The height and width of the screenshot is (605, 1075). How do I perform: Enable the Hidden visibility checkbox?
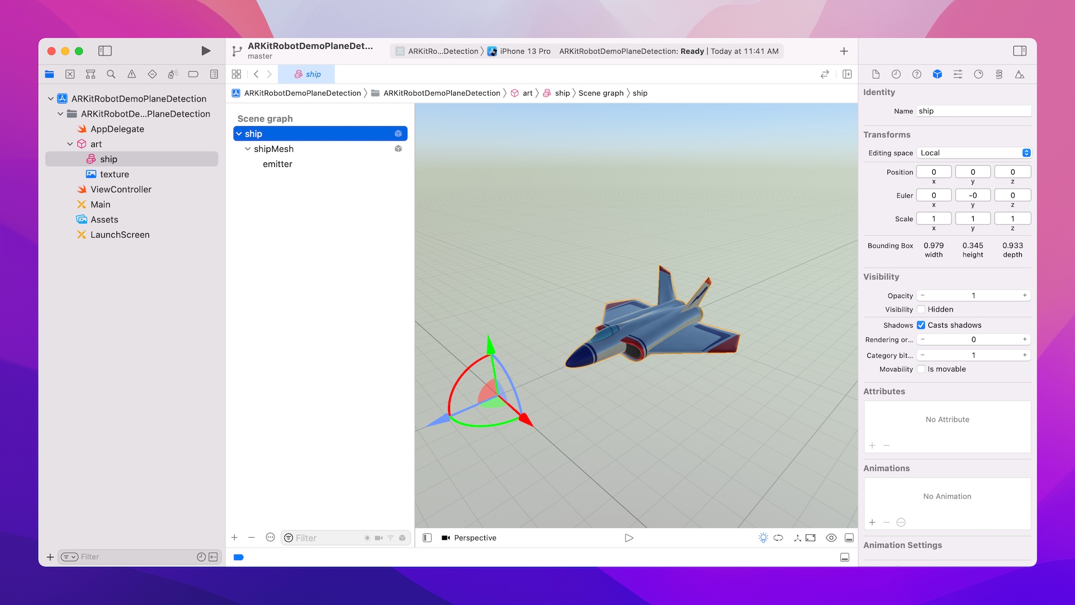tap(921, 309)
